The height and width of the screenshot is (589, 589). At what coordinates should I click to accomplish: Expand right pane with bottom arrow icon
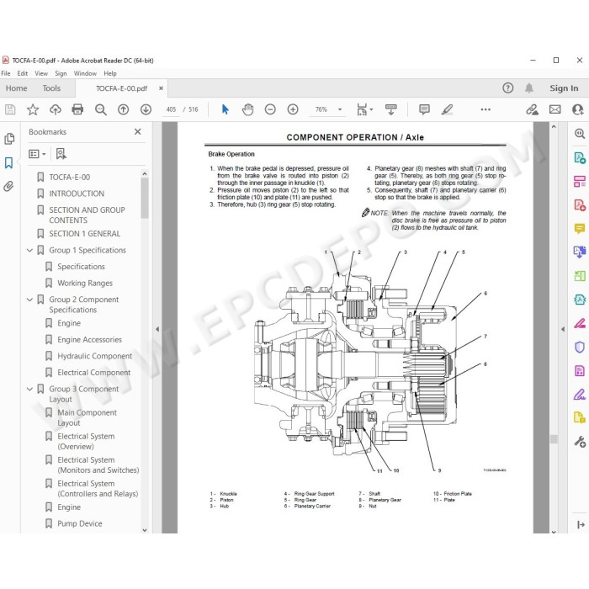(581, 524)
